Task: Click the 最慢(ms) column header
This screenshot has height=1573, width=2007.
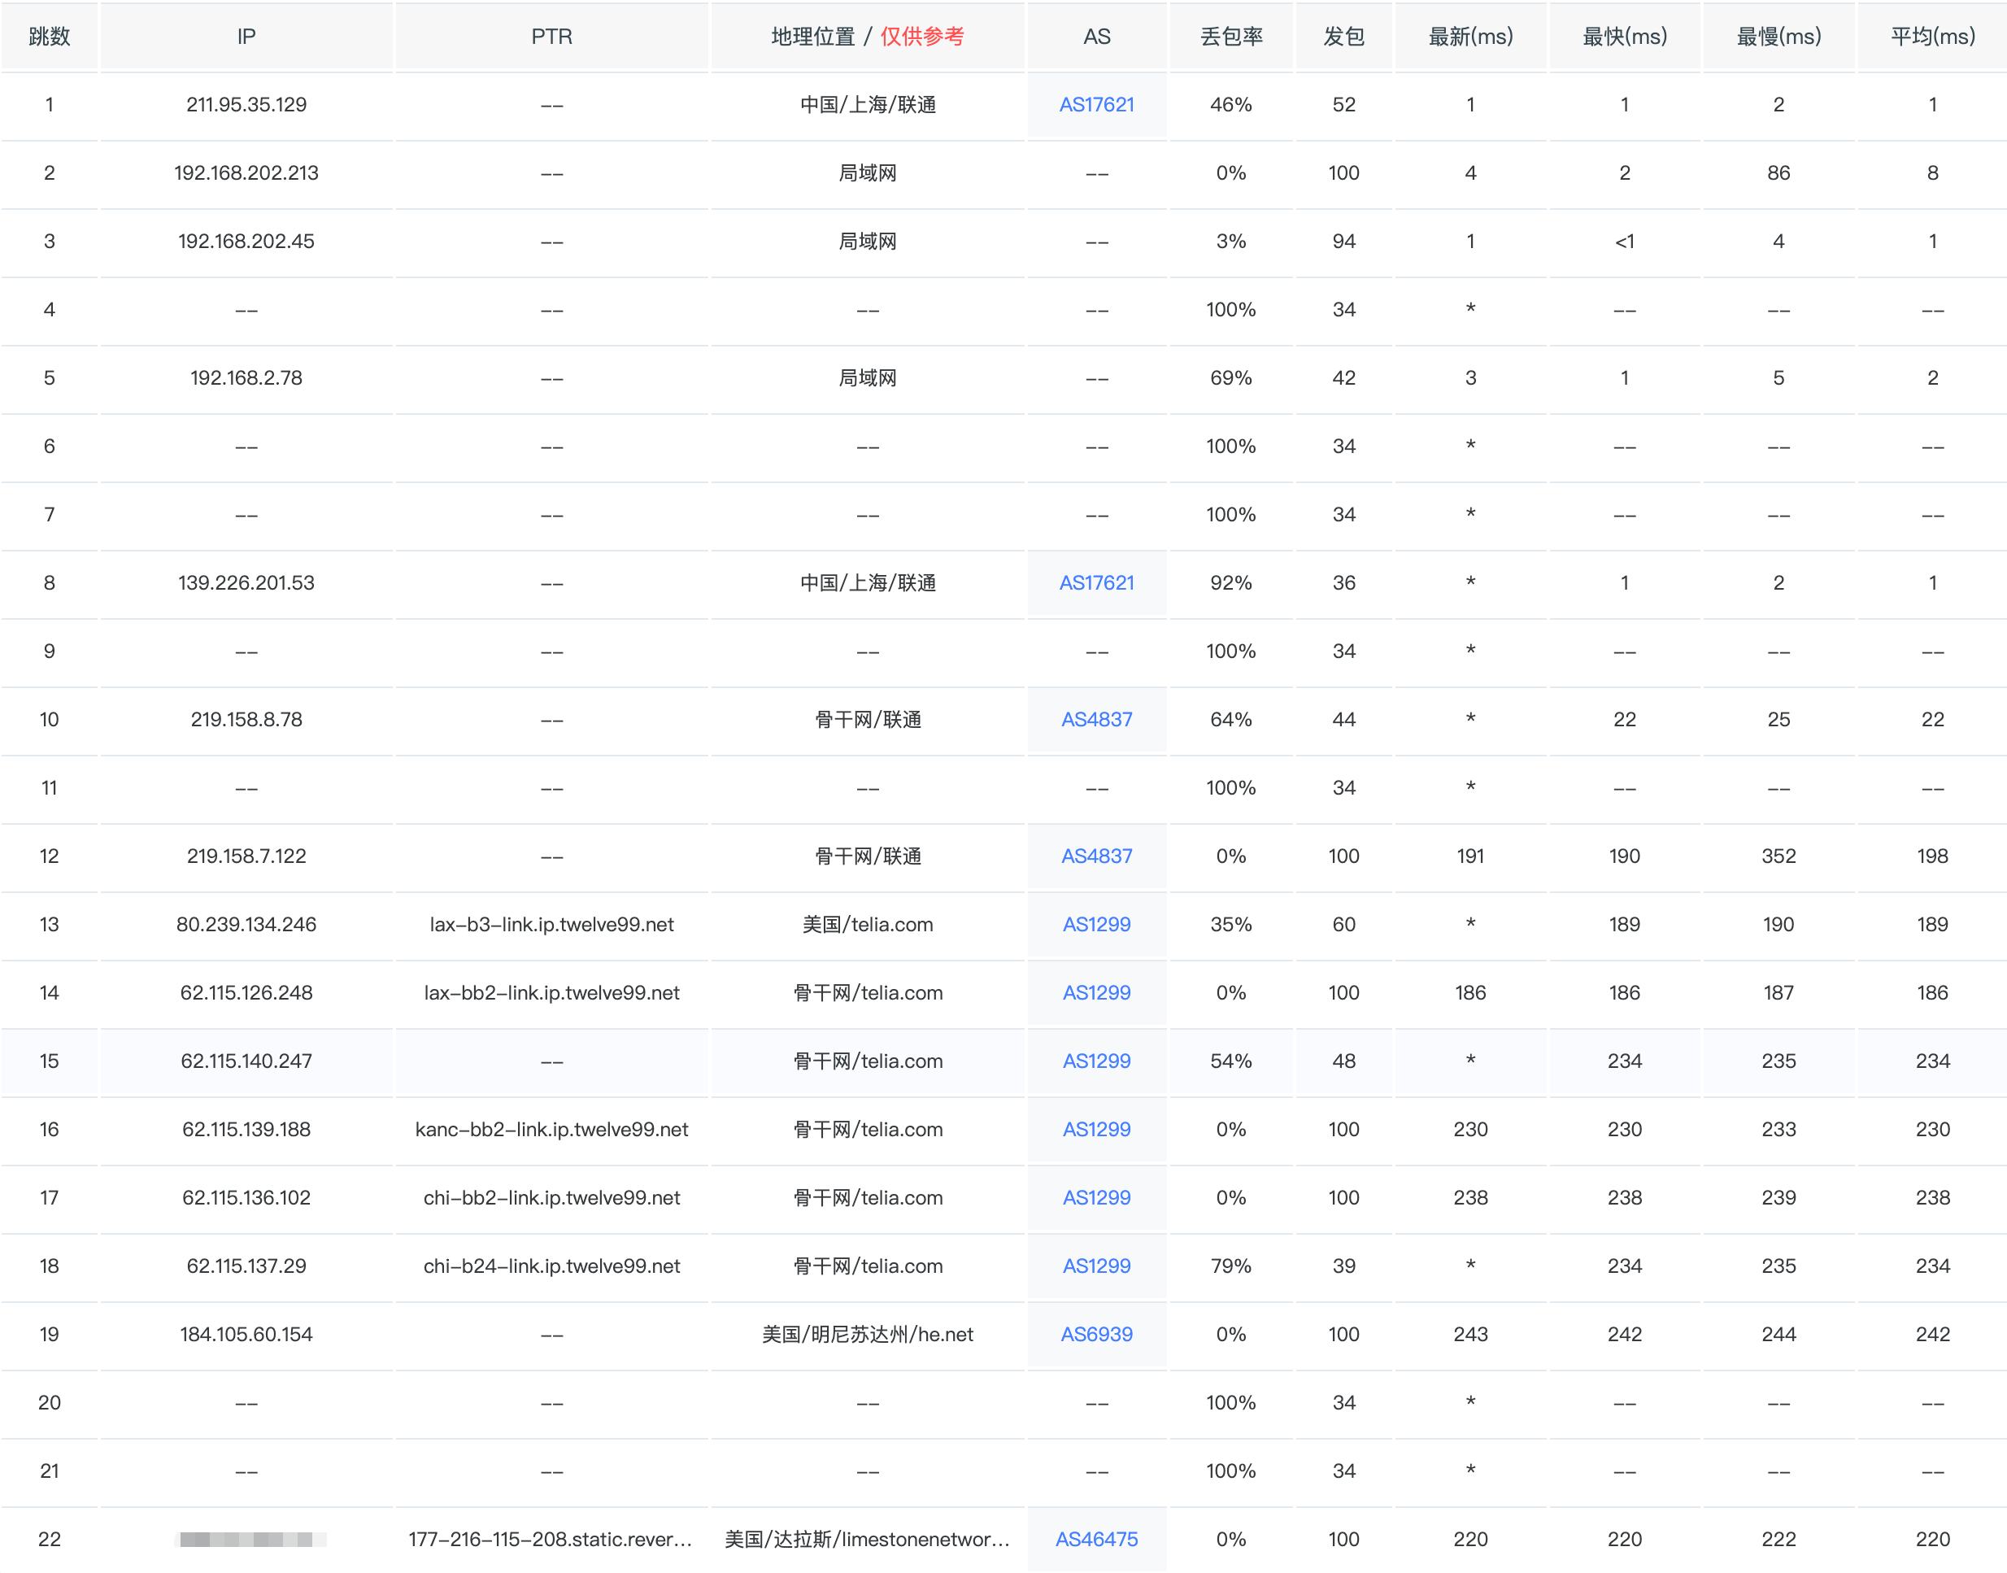Action: pos(1778,37)
